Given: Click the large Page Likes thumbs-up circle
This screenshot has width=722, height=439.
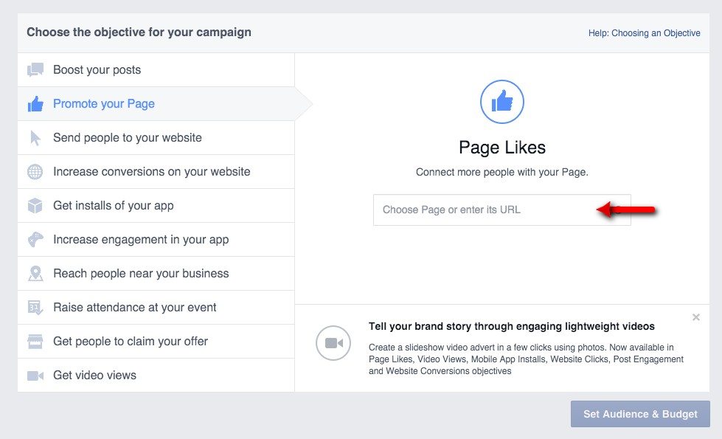Looking at the screenshot, I should (502, 102).
